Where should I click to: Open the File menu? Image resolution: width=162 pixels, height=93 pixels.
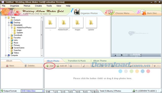tap(4, 6)
